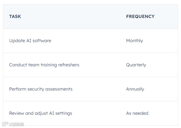Click the word 'software' in the first row
The height and width of the screenshot is (128, 181).
click(x=42, y=41)
